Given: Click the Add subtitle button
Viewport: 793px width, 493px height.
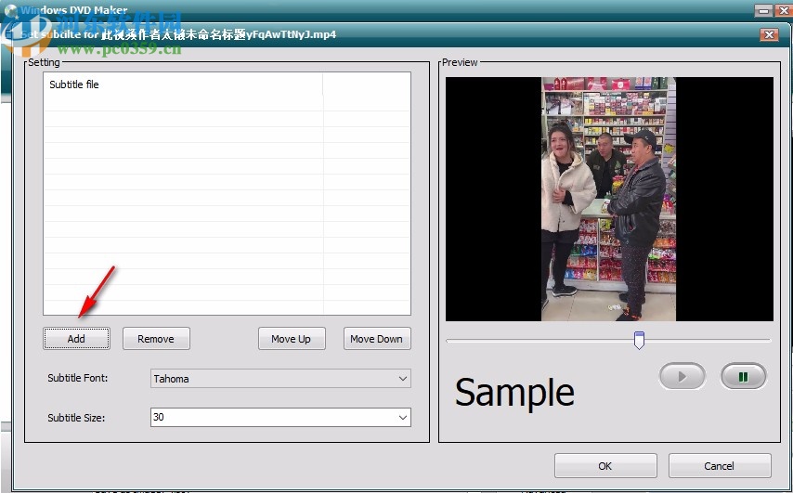Looking at the screenshot, I should pos(76,338).
